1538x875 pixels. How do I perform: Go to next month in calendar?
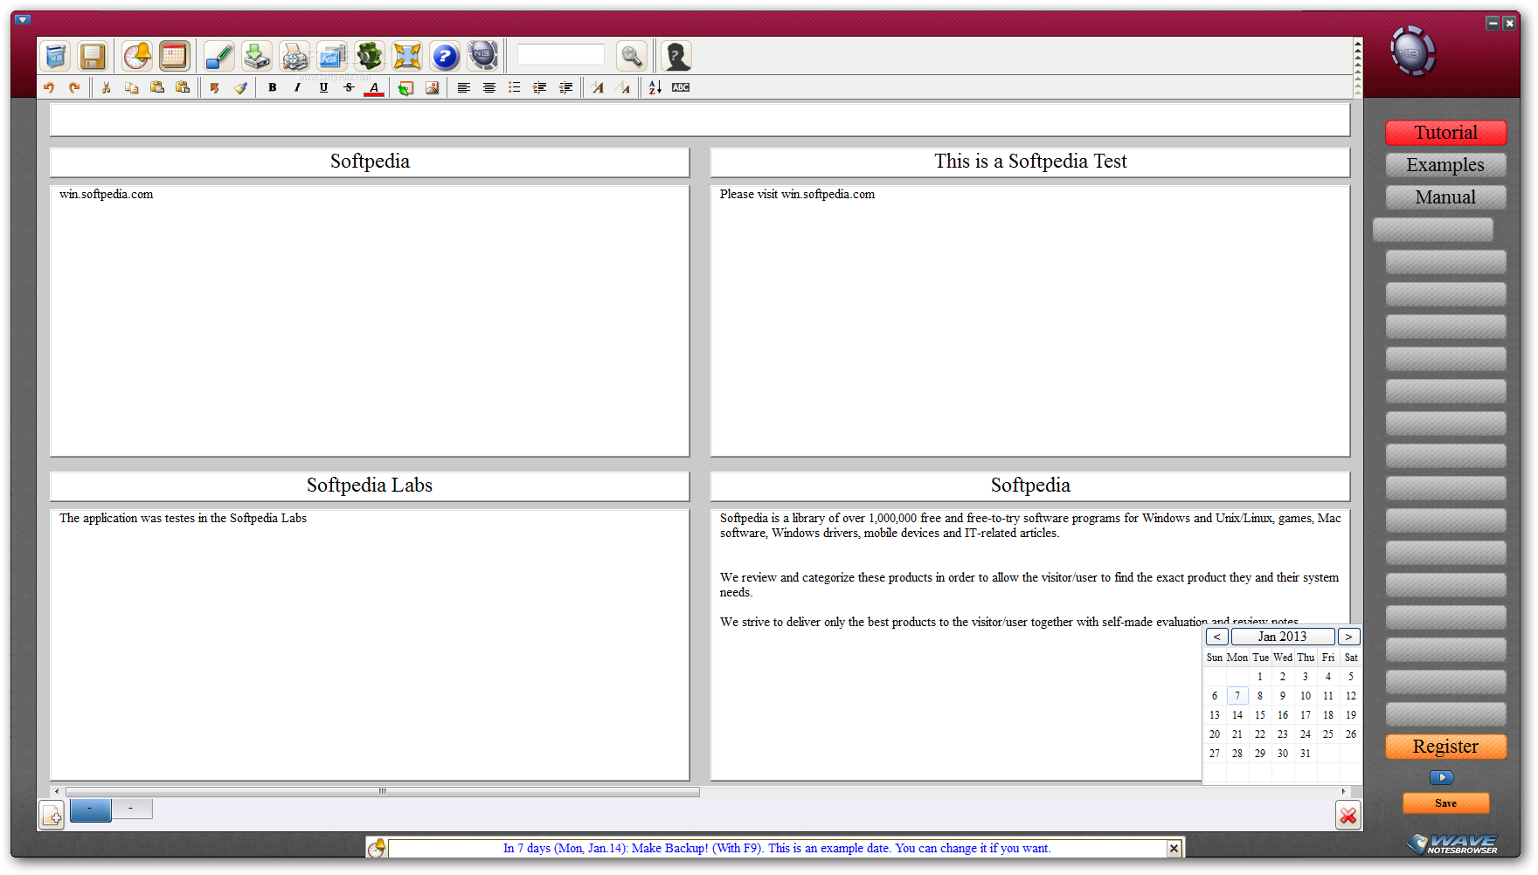(1348, 637)
